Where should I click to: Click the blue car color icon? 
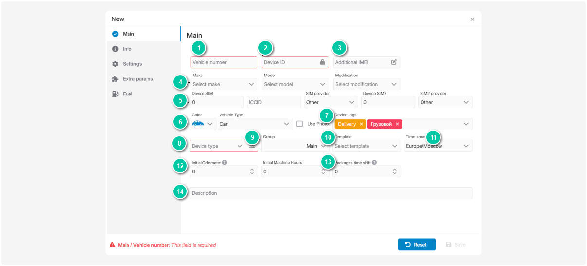(x=198, y=124)
